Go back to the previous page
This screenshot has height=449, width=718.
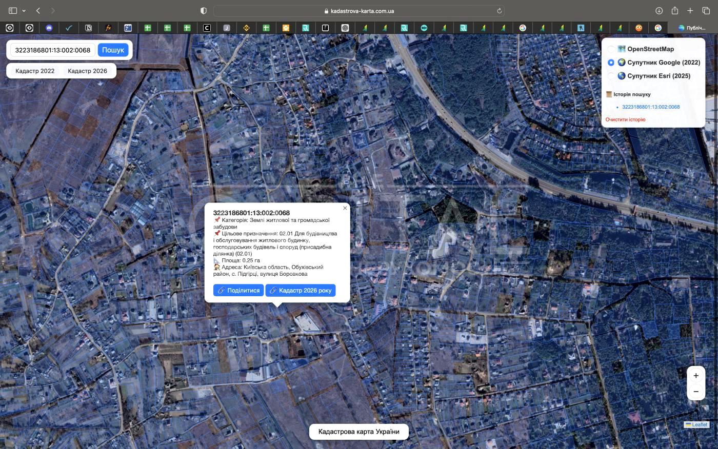coord(38,11)
